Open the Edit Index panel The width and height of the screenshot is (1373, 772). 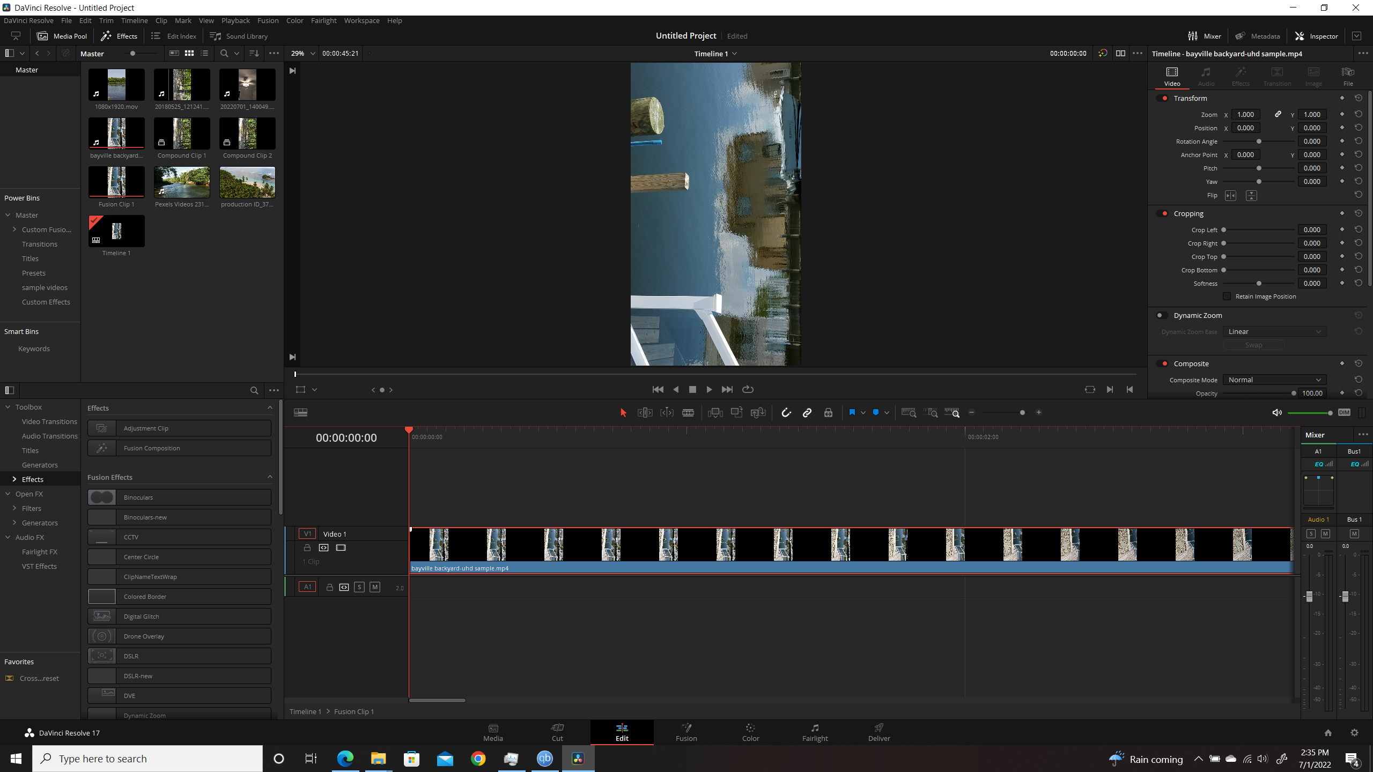pyautogui.click(x=174, y=36)
